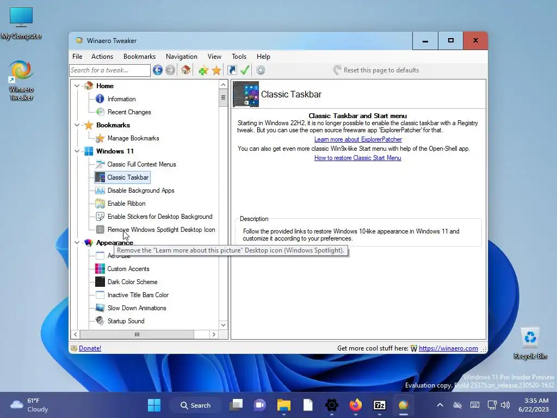This screenshot has height=418, width=557.
Task: Click the Classic Taskbar header thumbnail
Action: point(246,94)
